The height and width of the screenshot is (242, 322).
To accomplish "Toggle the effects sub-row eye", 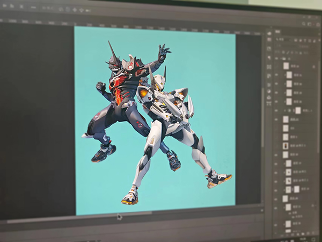I will (x=289, y=212).
